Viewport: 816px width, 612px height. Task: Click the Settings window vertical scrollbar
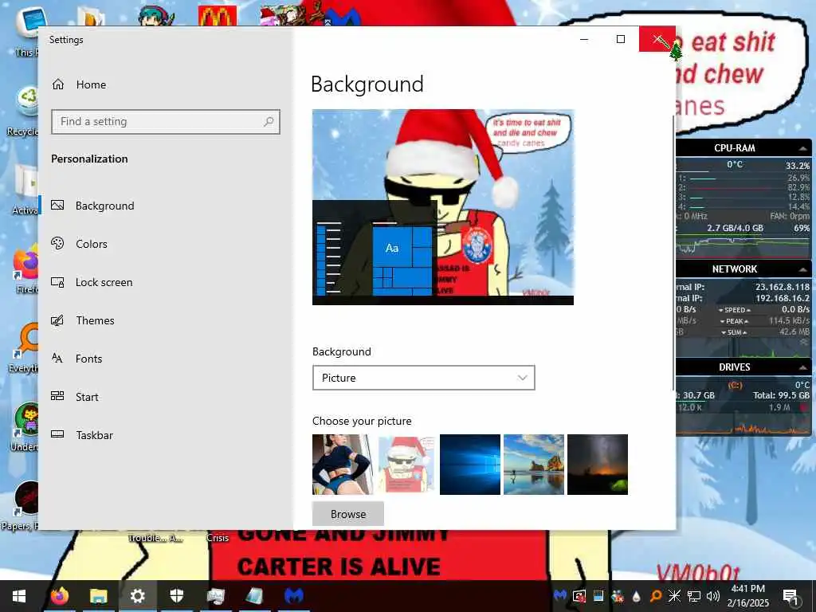pos(673,253)
